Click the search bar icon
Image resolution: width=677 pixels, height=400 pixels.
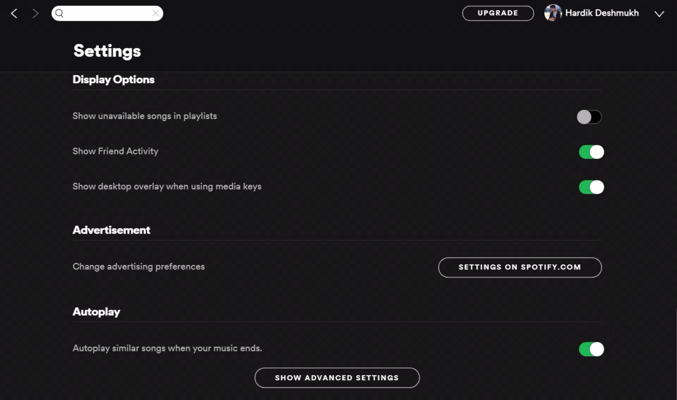click(x=60, y=13)
